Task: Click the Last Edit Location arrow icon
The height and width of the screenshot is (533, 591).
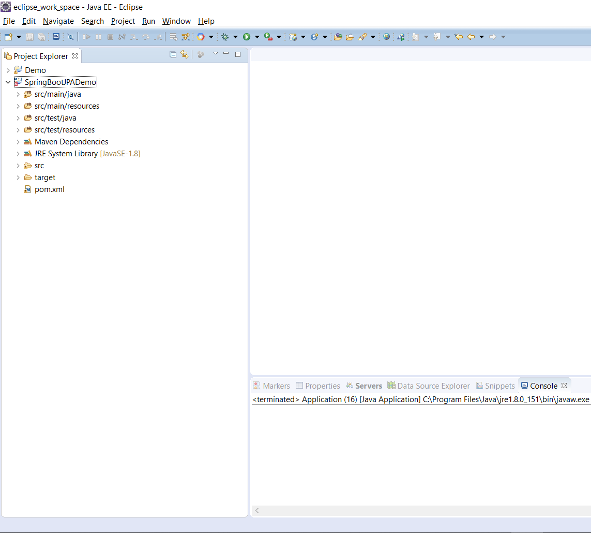Action: tap(458, 37)
